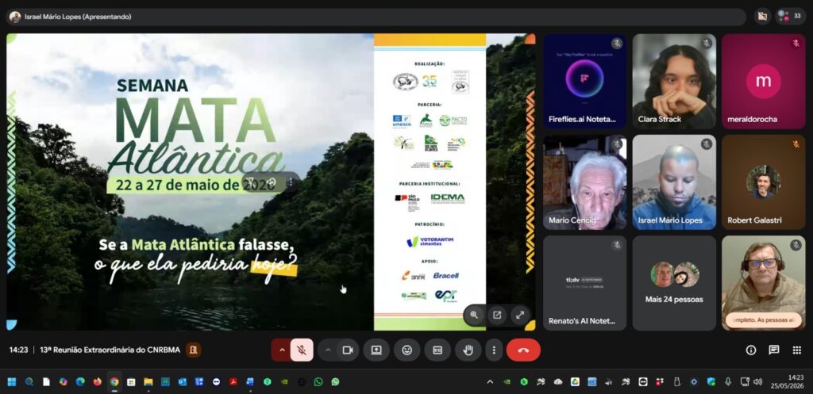Open the chat panel icon
This screenshot has height=394, width=813.
773,350
